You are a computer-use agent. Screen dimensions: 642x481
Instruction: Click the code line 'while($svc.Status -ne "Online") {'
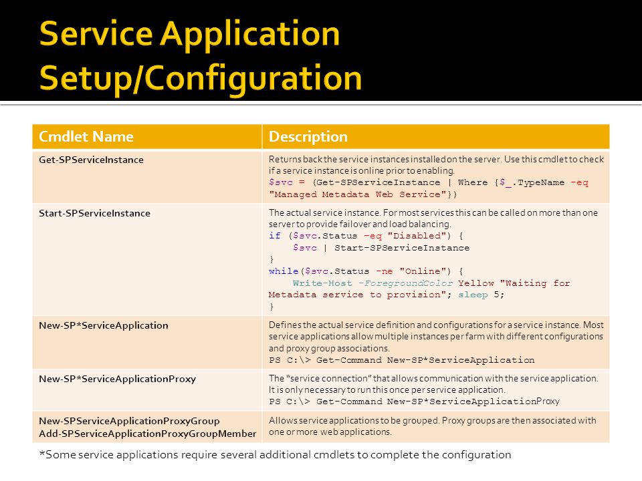tap(366, 271)
